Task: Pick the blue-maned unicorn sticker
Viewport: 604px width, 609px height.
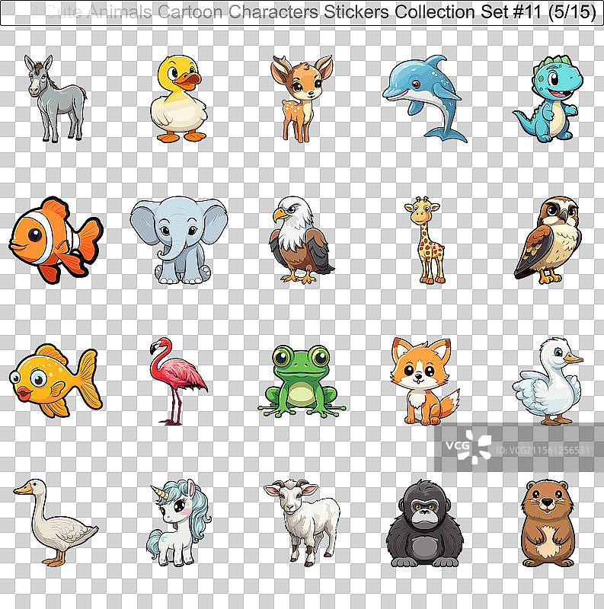Action: tap(177, 522)
